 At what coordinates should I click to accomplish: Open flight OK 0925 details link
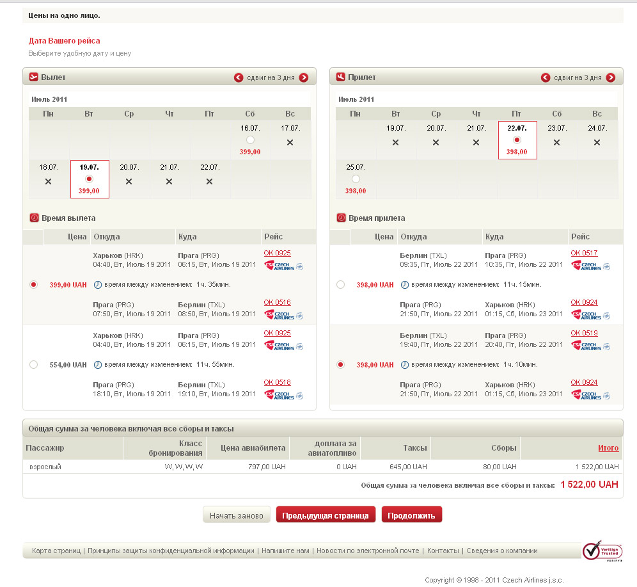click(x=277, y=253)
